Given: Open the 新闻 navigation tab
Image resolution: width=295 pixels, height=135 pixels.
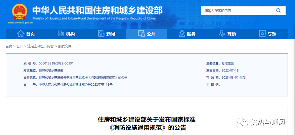Looking at the screenshot, I should 106,34.
